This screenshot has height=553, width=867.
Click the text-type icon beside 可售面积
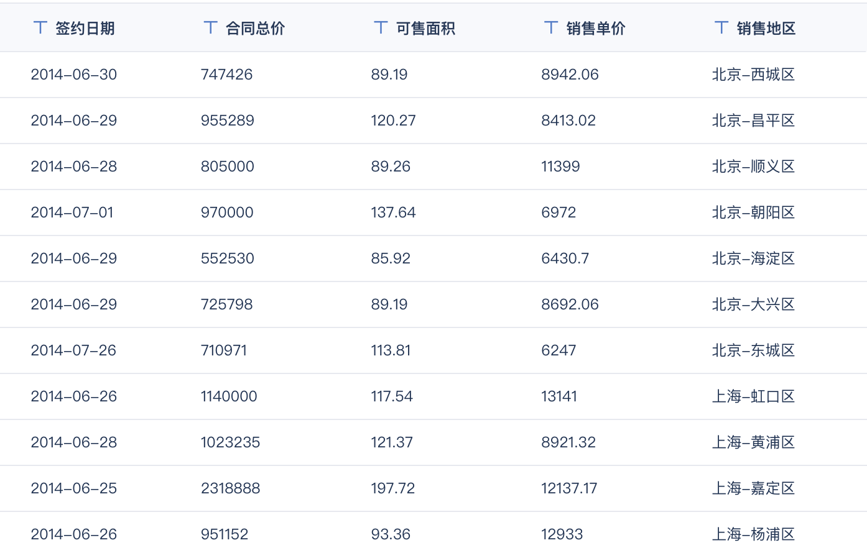click(x=381, y=27)
